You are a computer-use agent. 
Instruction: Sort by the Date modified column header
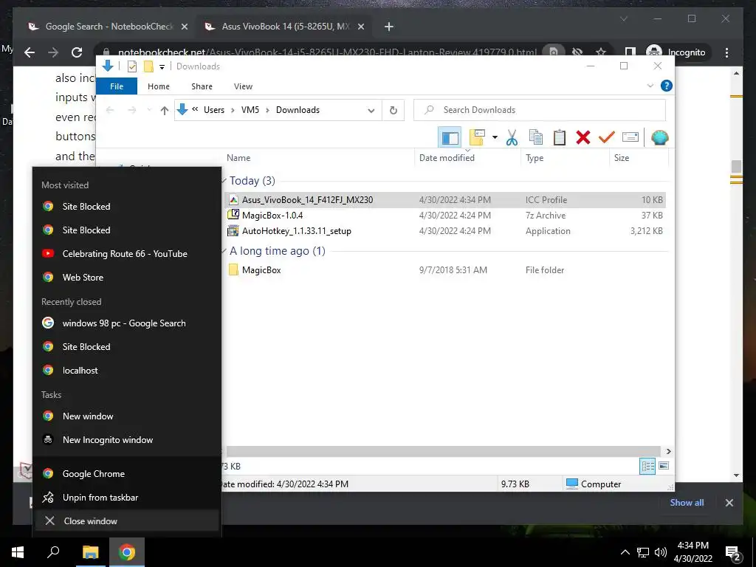tap(467, 158)
